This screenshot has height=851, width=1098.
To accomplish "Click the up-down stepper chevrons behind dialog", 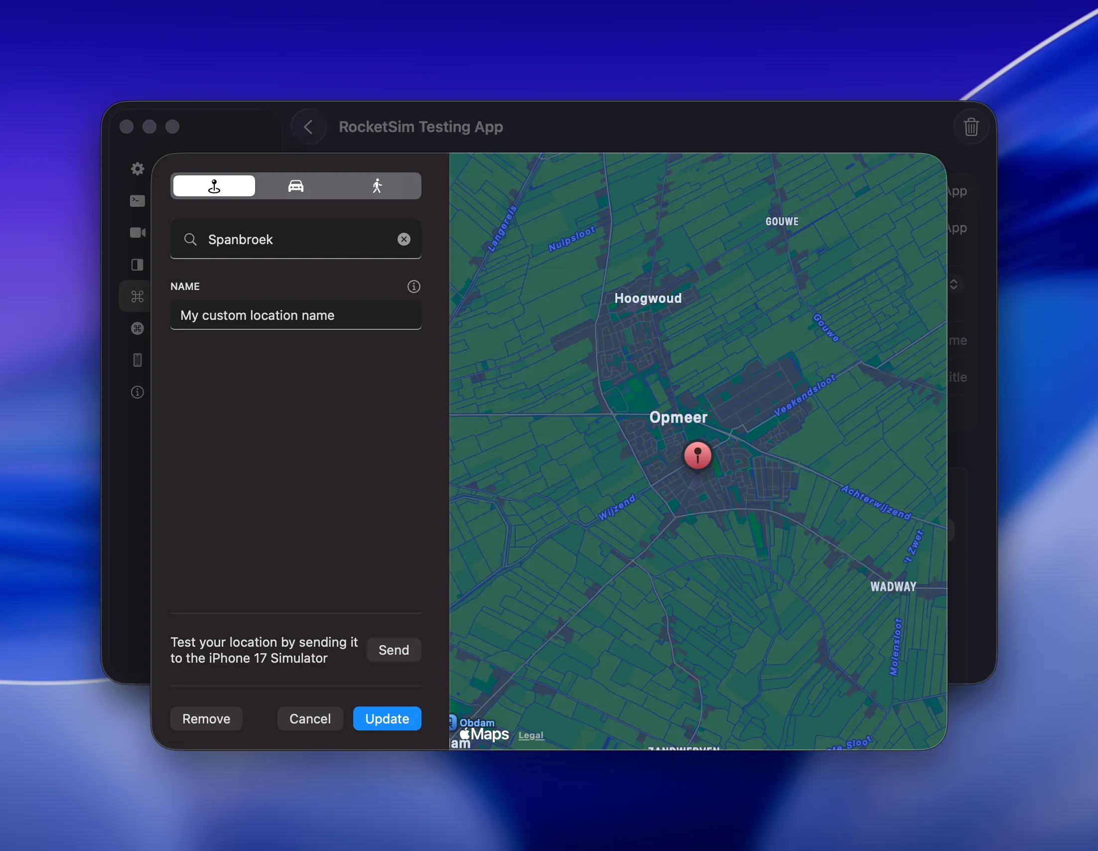I will 954,284.
